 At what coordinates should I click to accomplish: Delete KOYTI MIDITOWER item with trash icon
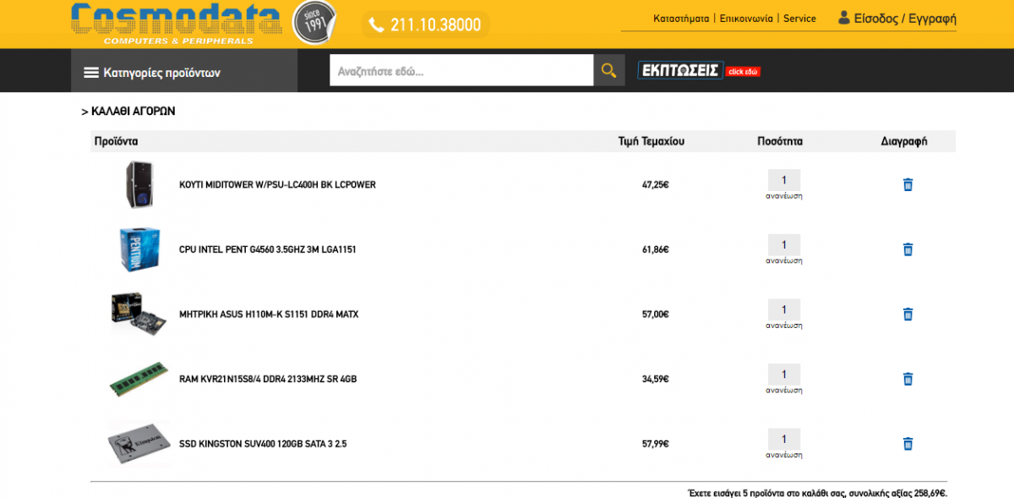click(908, 184)
